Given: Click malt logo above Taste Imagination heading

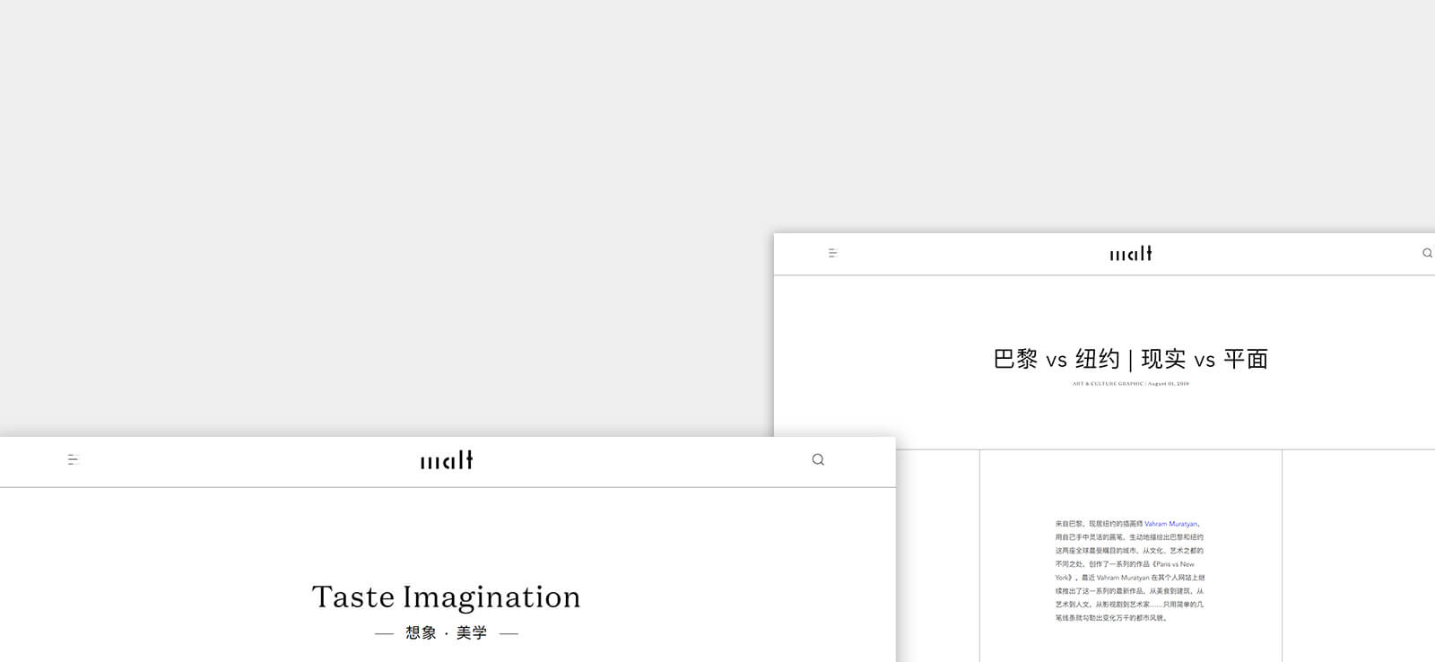Looking at the screenshot, I should tap(447, 460).
